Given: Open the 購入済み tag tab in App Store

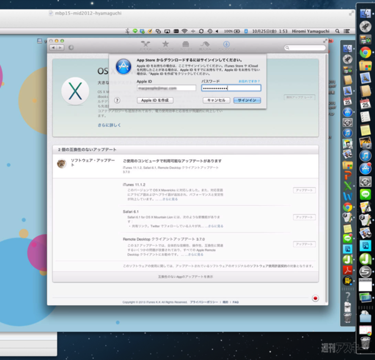Looking at the screenshot, I should [x=205, y=46].
